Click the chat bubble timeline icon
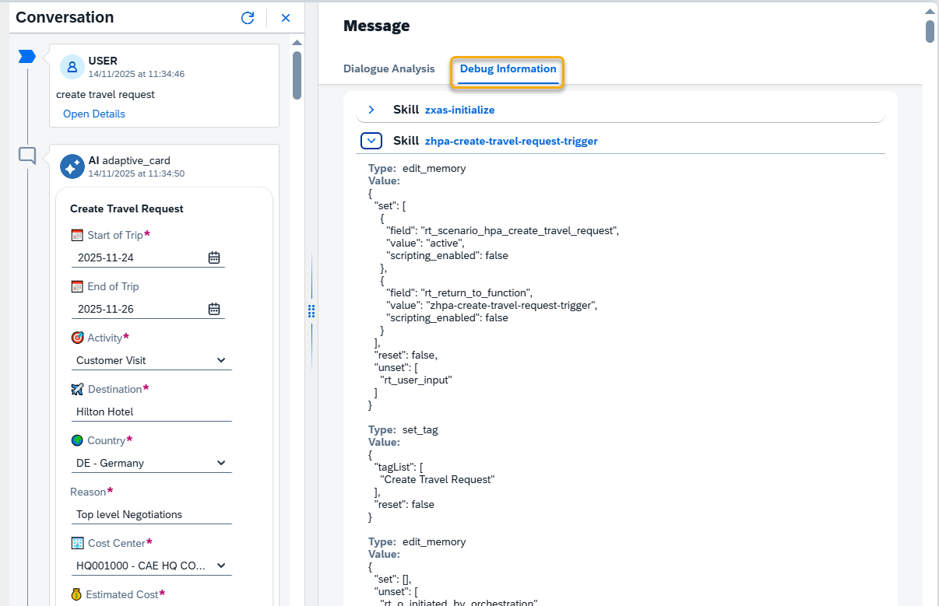939x606 pixels. coord(27,156)
